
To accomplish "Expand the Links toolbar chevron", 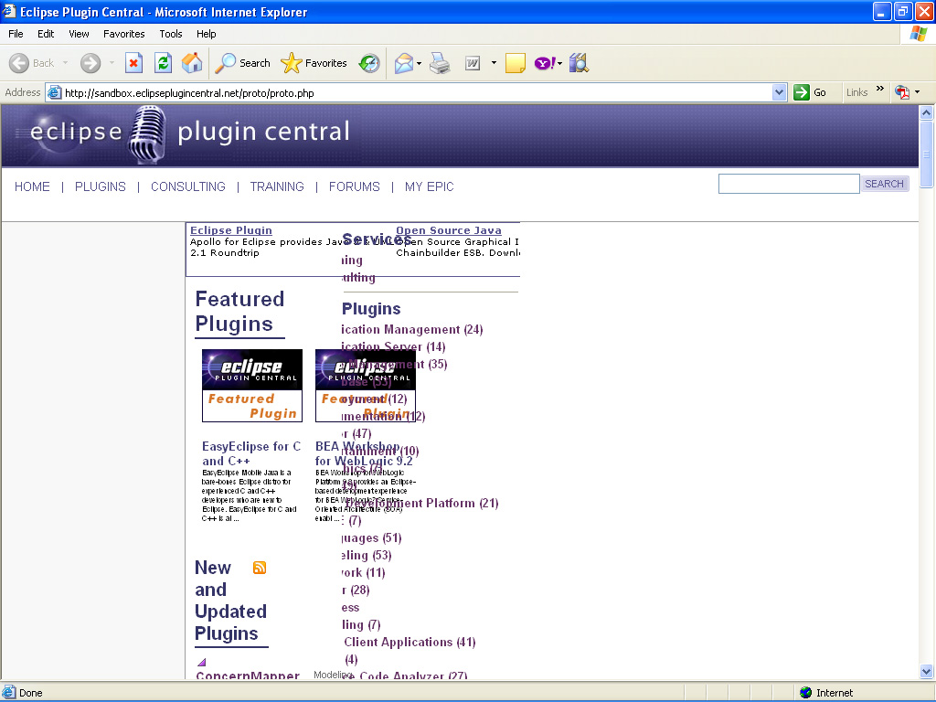I will [x=880, y=89].
